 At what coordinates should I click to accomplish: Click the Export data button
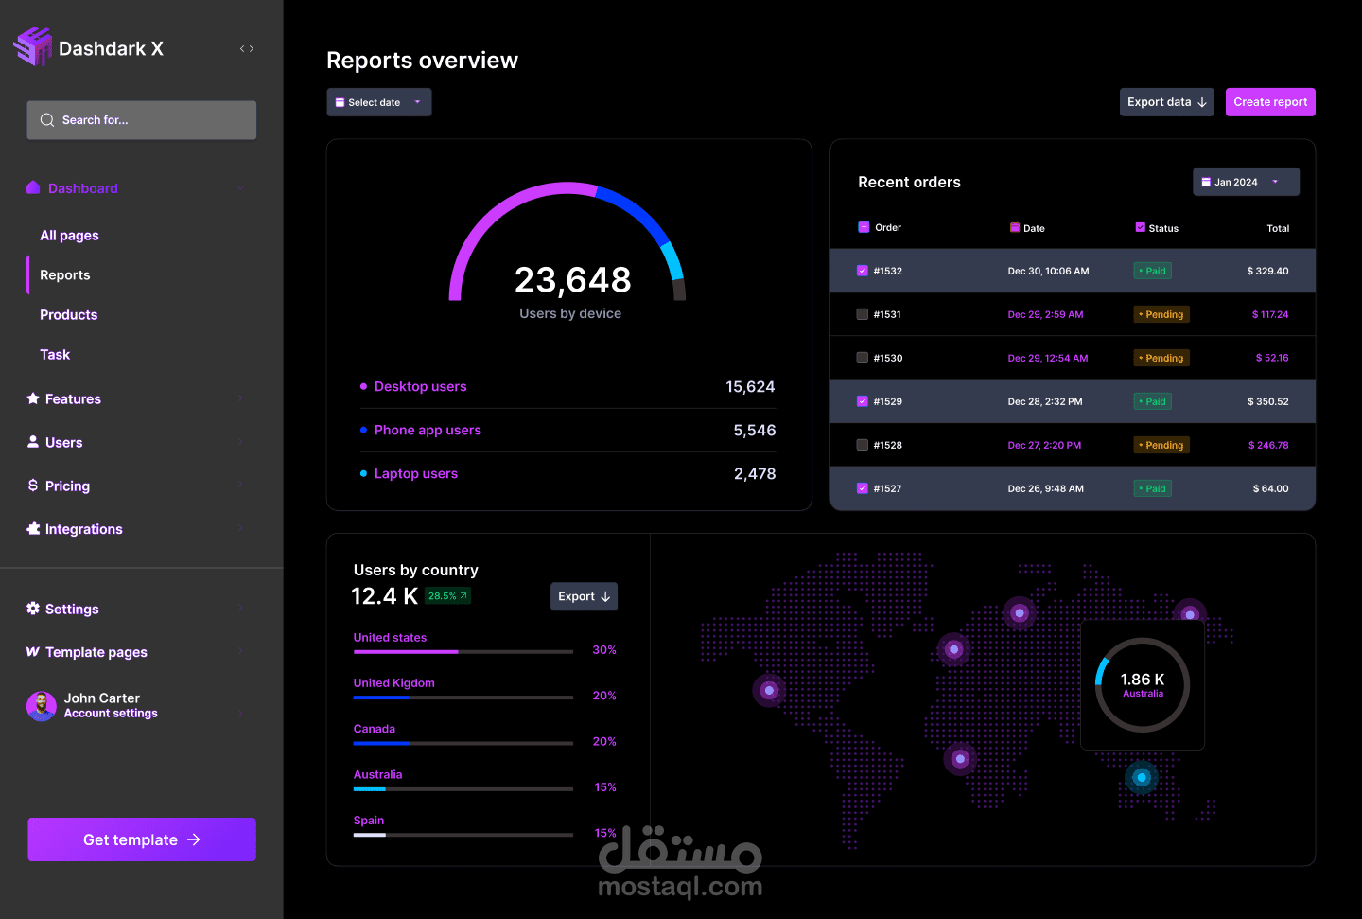1167,102
